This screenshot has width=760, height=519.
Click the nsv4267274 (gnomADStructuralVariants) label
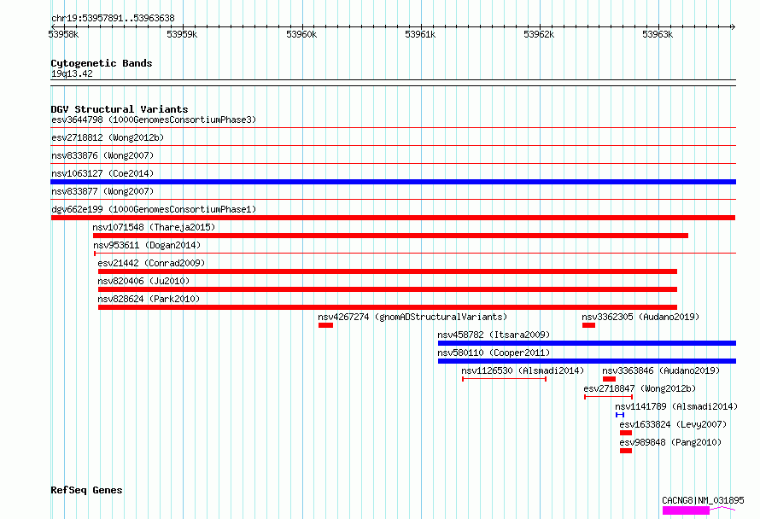[x=412, y=317]
